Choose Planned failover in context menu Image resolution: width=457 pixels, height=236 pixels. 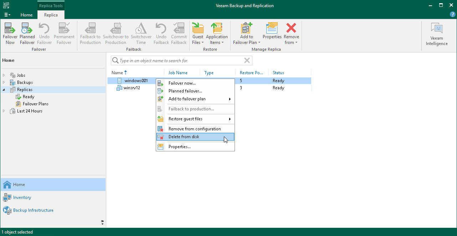(x=195, y=91)
